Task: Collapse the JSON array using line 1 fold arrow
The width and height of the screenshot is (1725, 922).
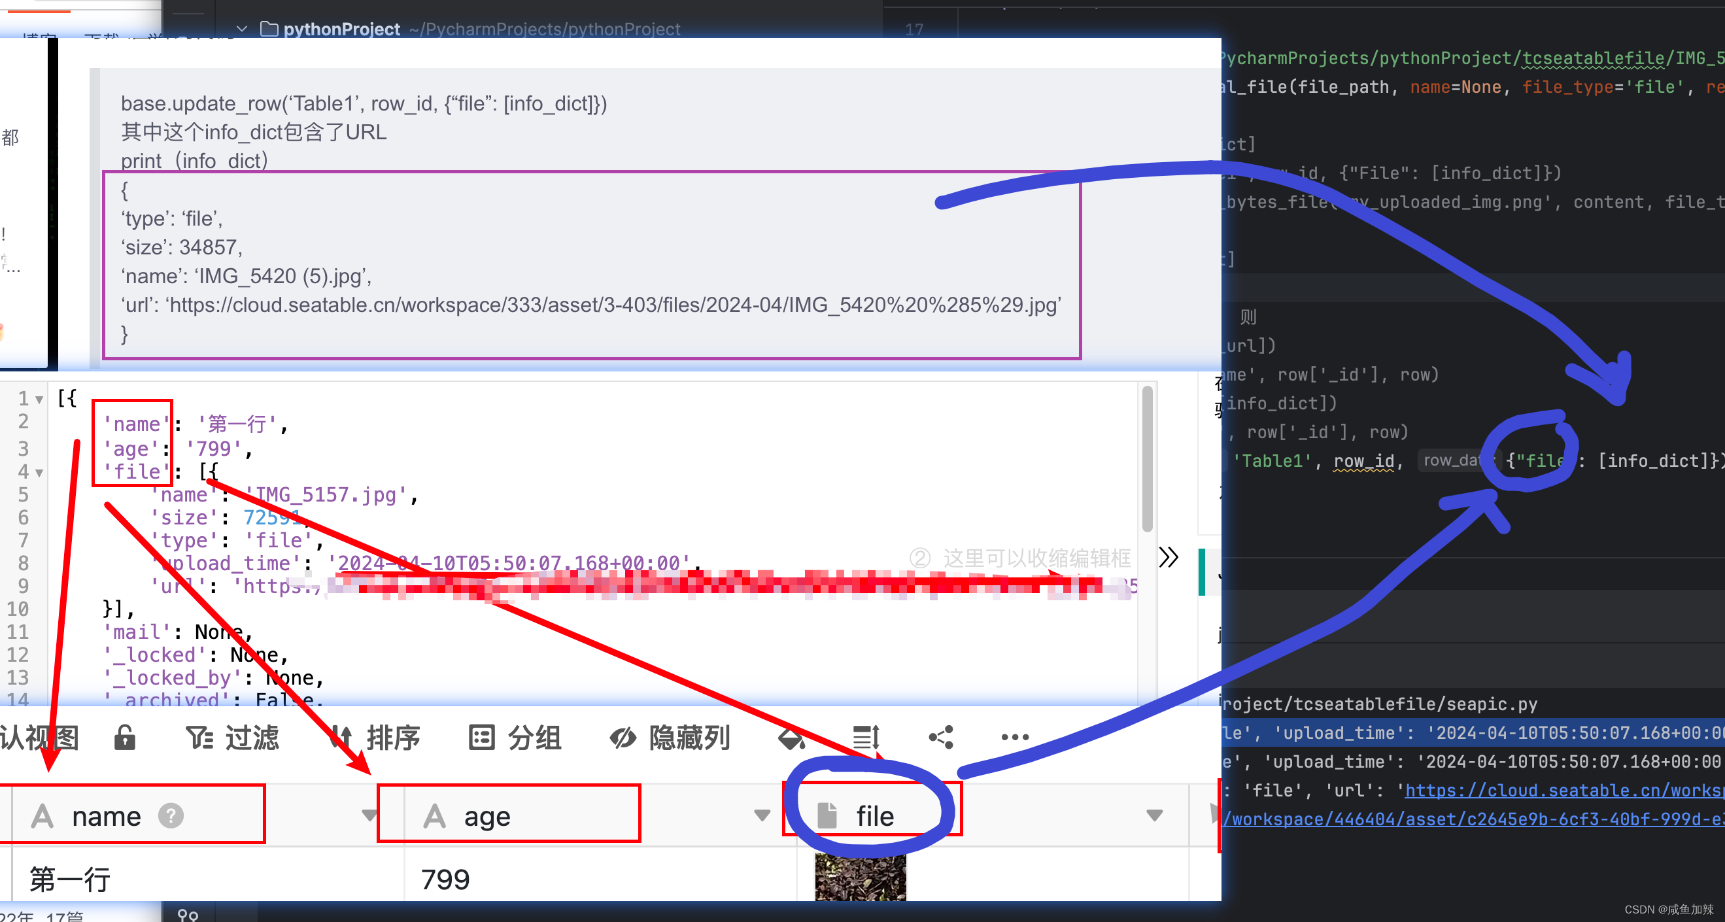Action: pos(38,398)
